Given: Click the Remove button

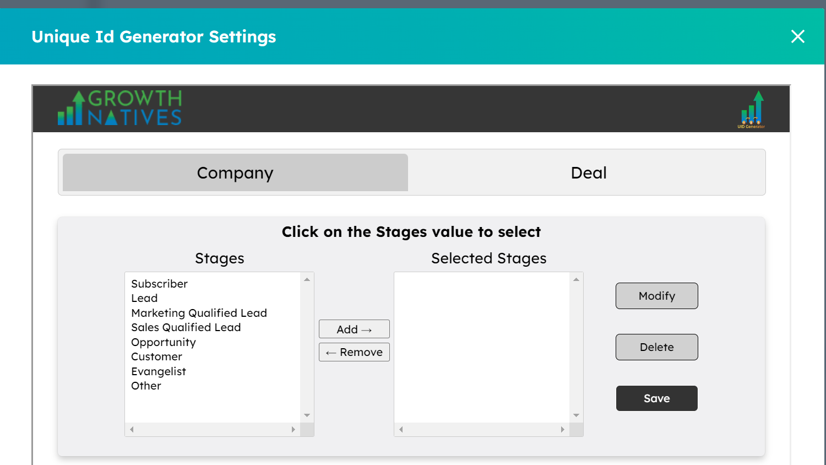Looking at the screenshot, I should pos(354,352).
